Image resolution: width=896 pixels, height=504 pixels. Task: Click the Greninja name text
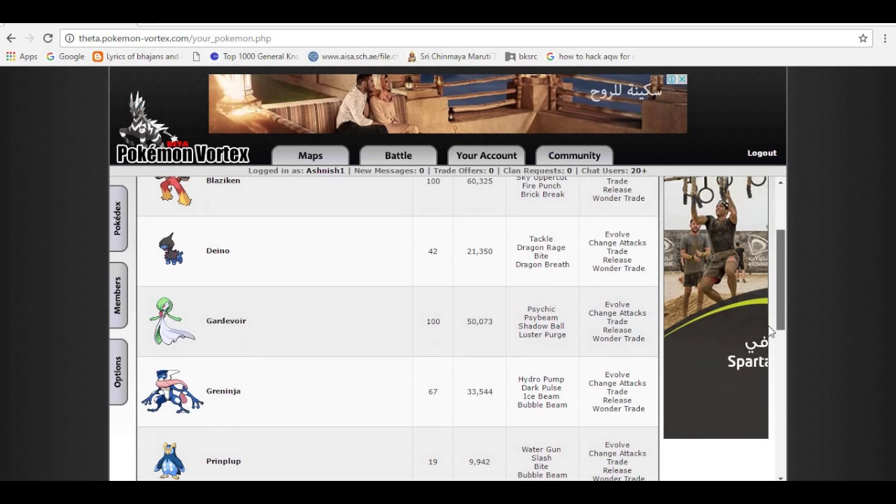point(223,391)
